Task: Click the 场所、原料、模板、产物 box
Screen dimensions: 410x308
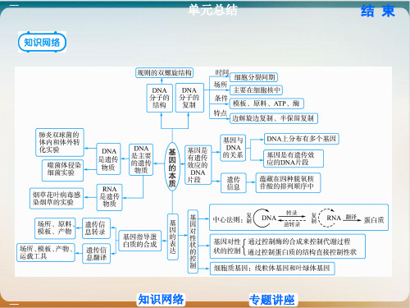Action: point(55,228)
